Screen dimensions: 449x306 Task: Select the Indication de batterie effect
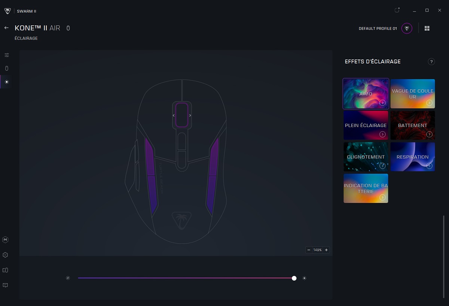click(x=366, y=188)
